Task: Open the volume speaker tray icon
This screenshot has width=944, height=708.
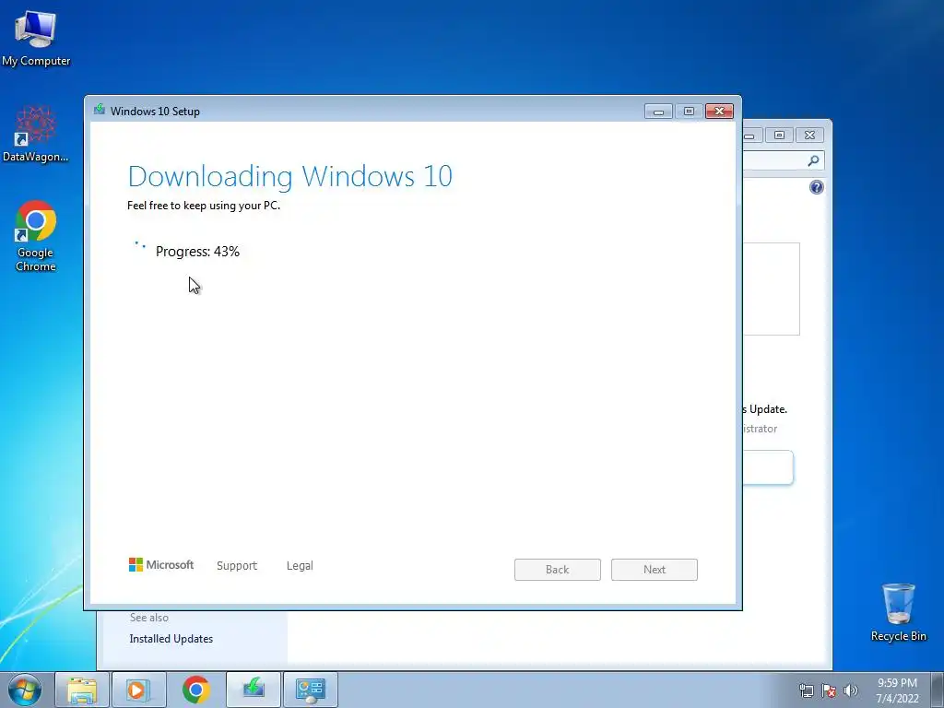Action: [x=850, y=690]
